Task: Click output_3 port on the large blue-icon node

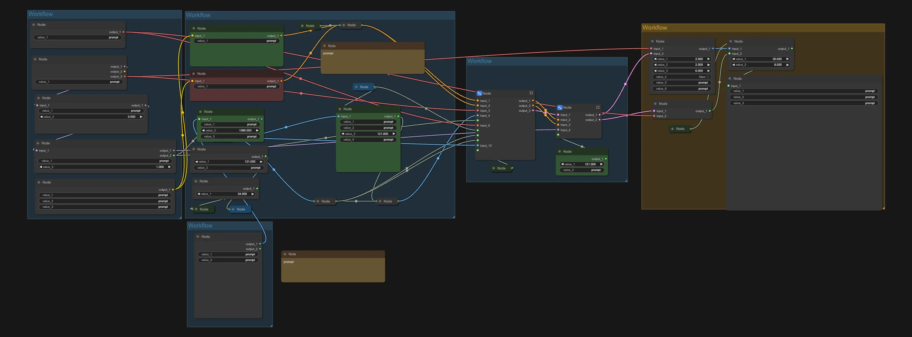Action: click(533, 111)
